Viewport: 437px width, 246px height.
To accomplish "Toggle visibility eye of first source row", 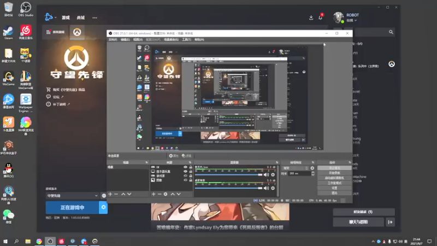I will [185, 167].
